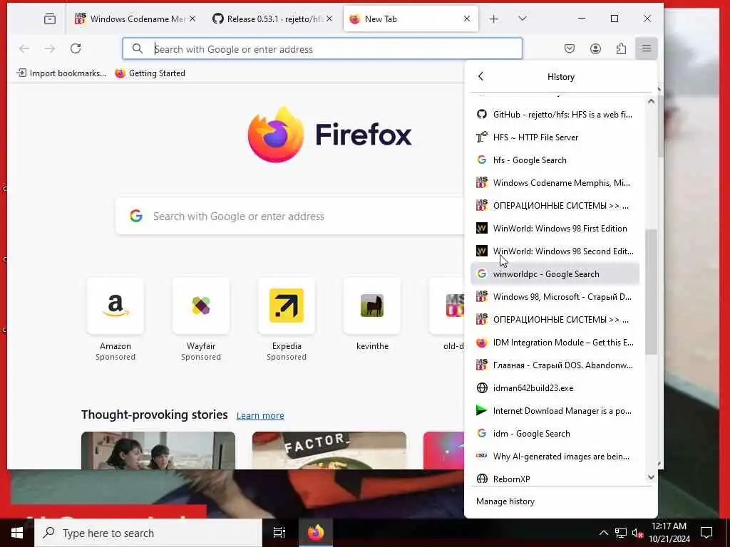
Task: Click Learn more link next to stories
Action: [260, 415]
